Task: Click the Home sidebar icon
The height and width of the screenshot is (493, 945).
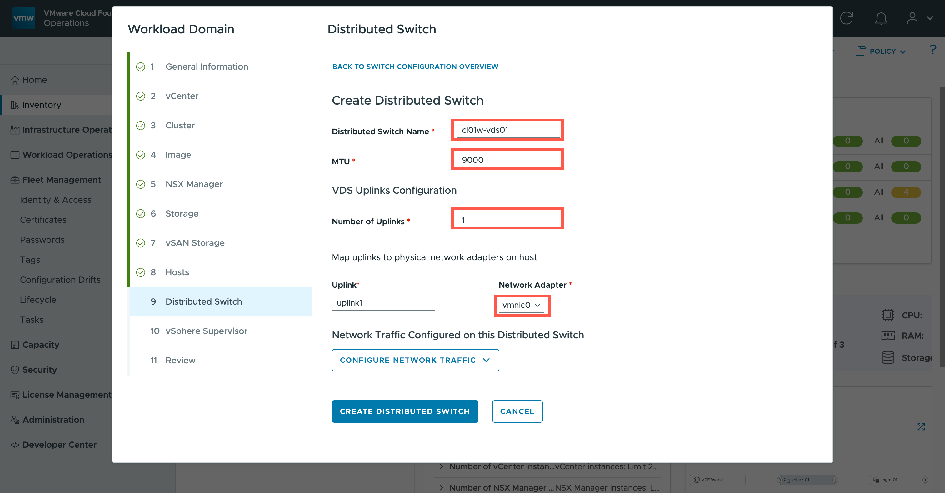Action: tap(15, 80)
